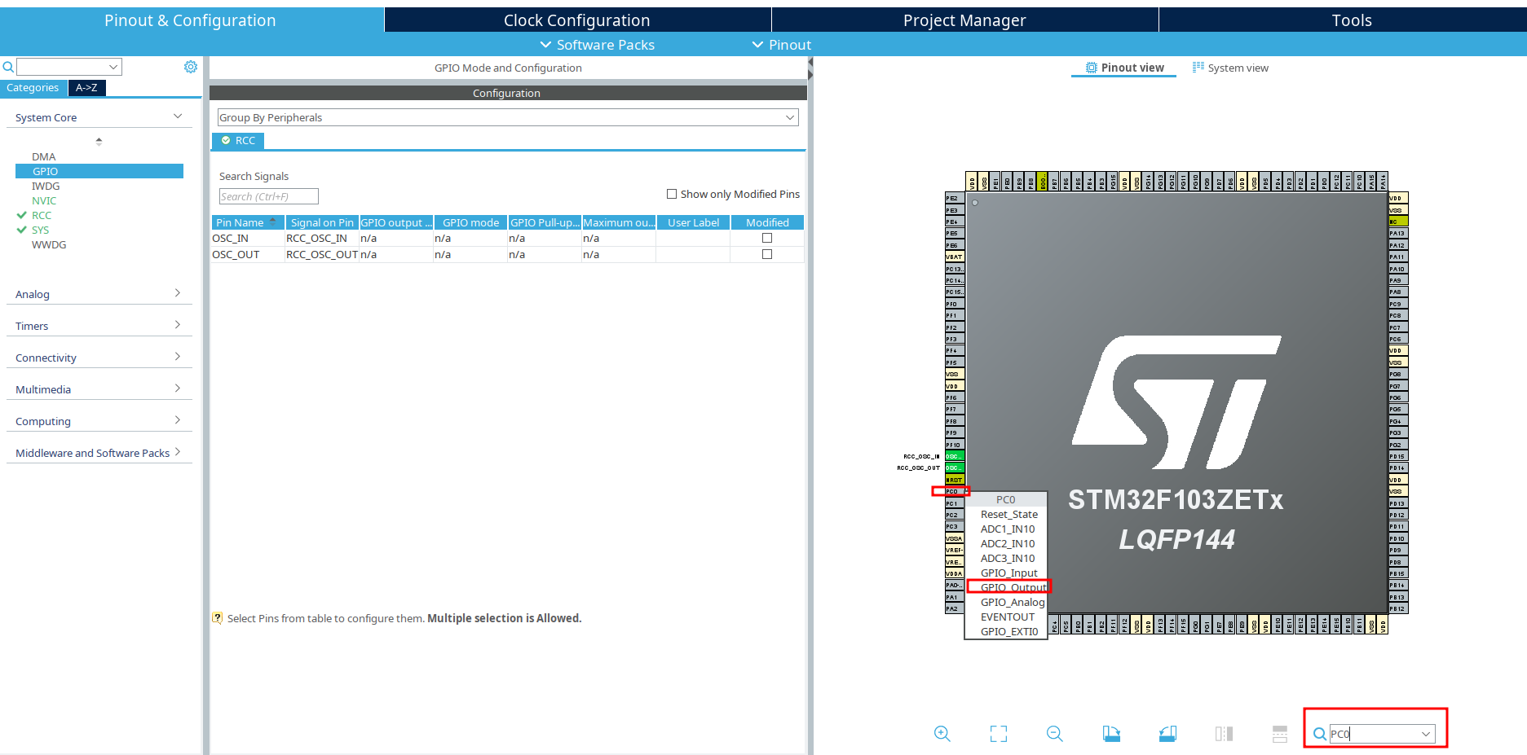1527x755 pixels.
Task: Check the Modified checkbox for OSC_OUT
Action: [766, 253]
